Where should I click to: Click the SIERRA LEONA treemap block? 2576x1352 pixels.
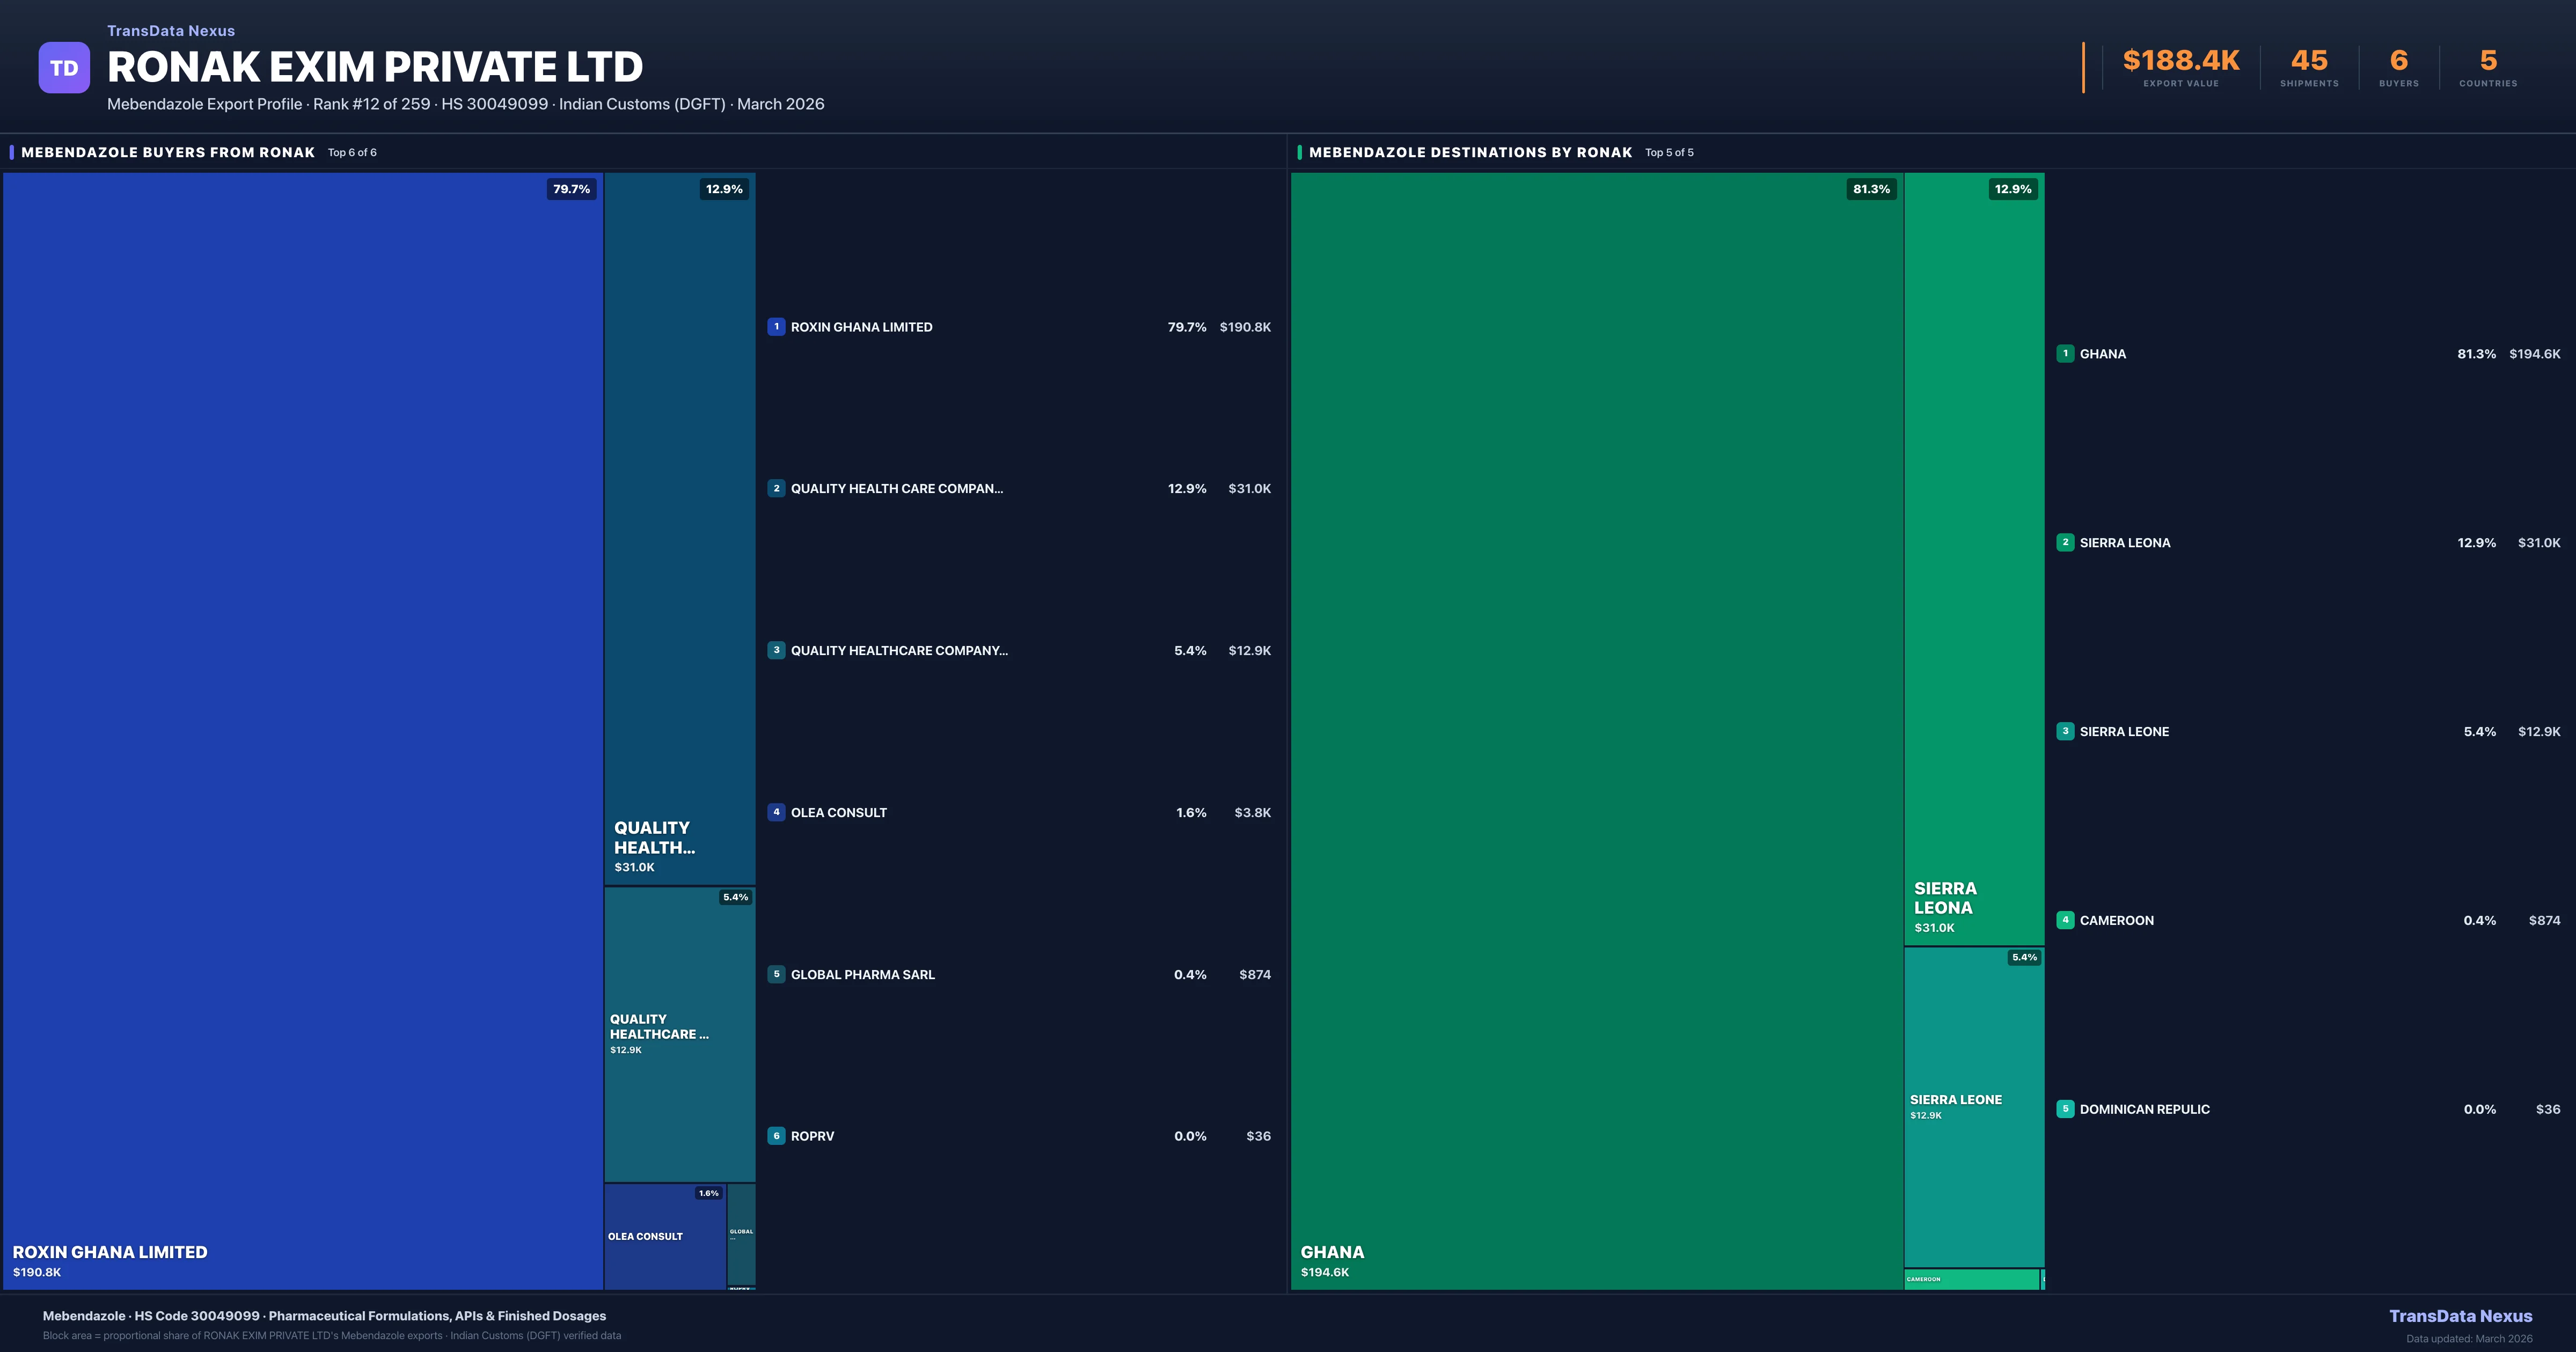pyautogui.click(x=1973, y=560)
